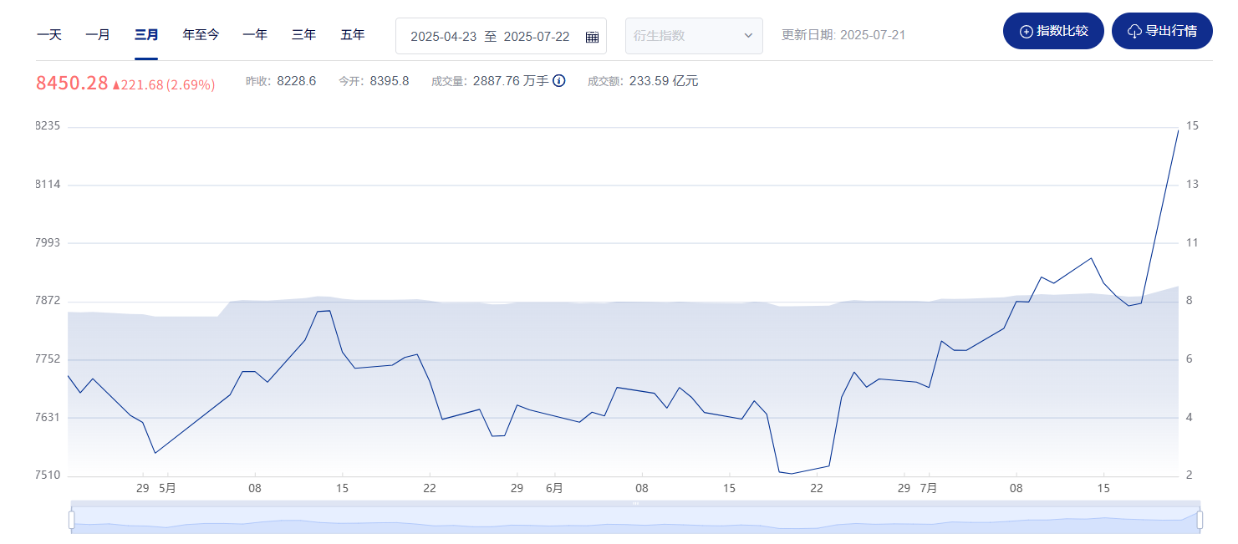Viewport: 1238px width, 544px height.
Task: Click the cloud download icon in 导出行情
Action: 1134,32
